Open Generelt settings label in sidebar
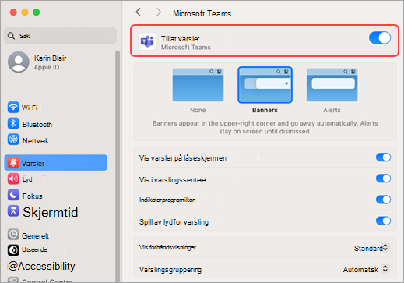Screen dimensions: 404x283 35,235
